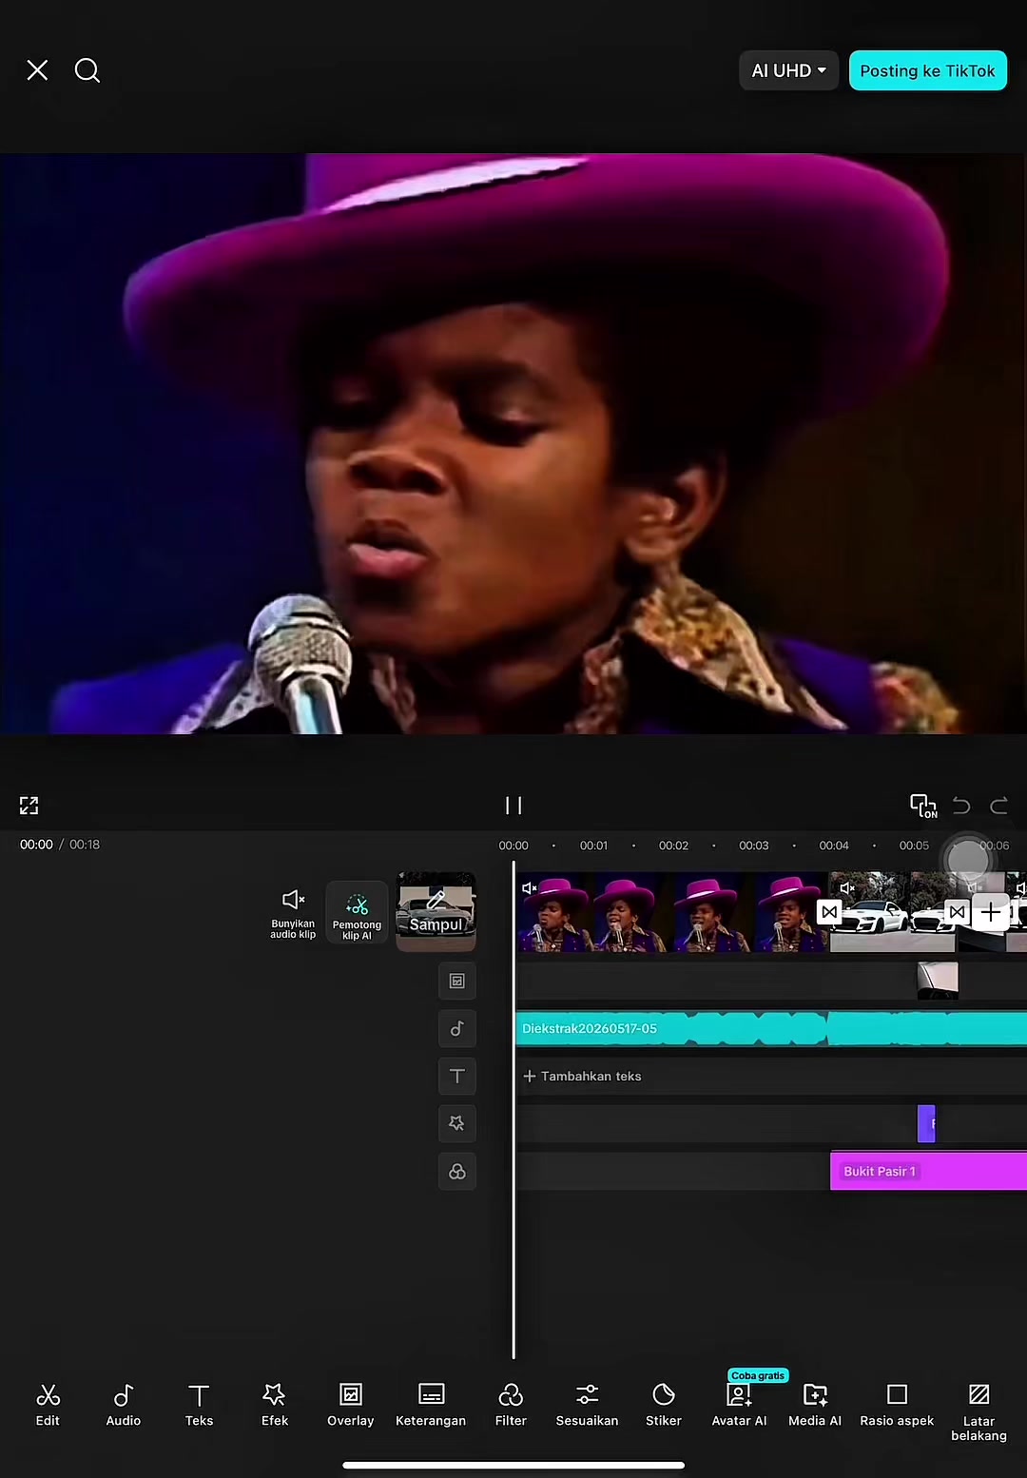Image resolution: width=1027 pixels, height=1478 pixels.
Task: Tap the 00:18 total duration text
Action: (x=85, y=845)
